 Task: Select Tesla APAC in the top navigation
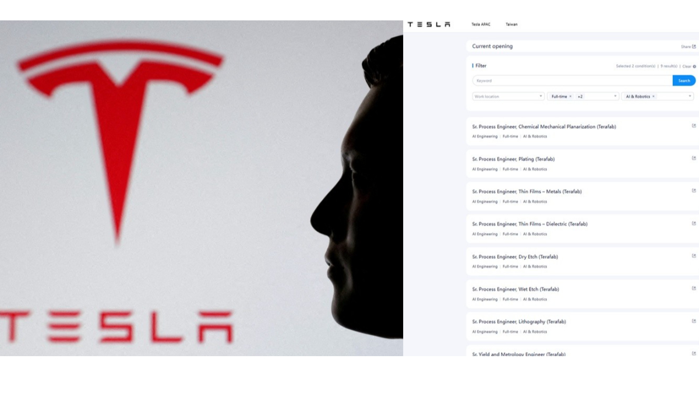coord(481,24)
